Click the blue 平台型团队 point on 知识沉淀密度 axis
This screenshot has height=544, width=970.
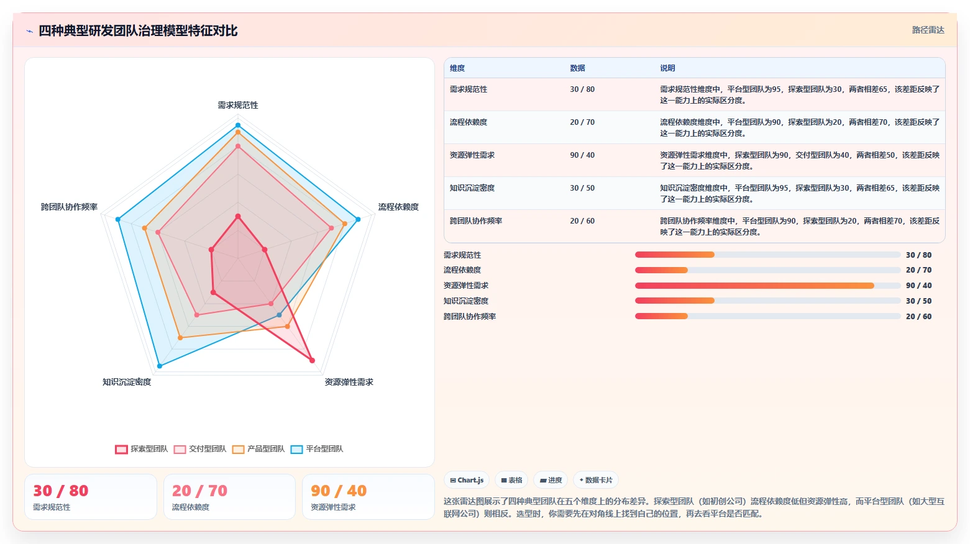click(160, 366)
